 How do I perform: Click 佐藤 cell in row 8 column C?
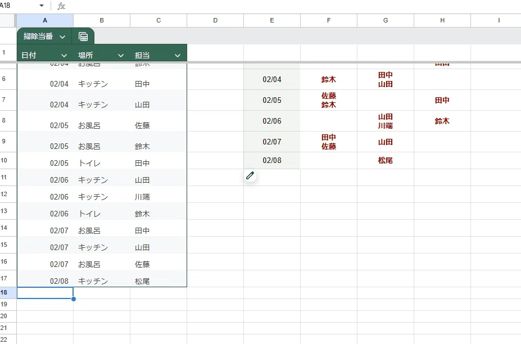click(x=158, y=121)
